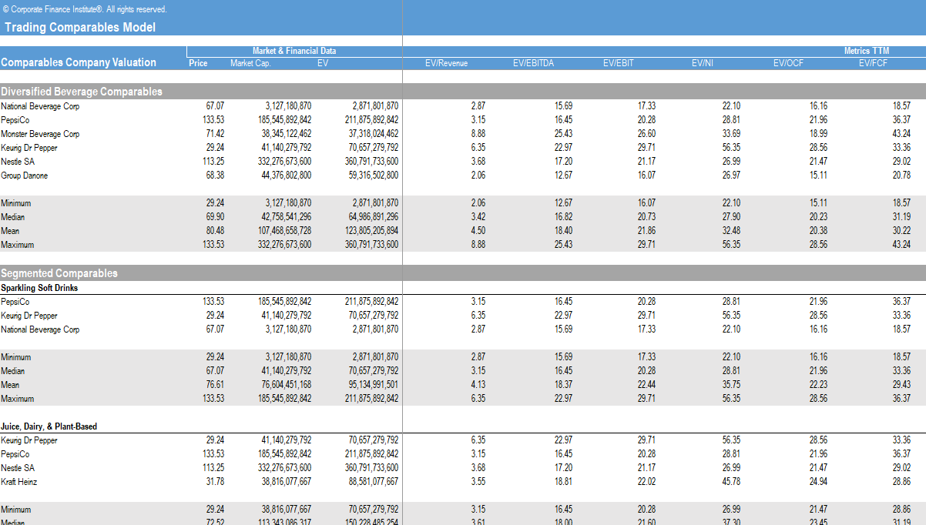This screenshot has height=525, width=926.
Task: Click Group Danone market cap 44,376,802,800
Action: click(286, 176)
